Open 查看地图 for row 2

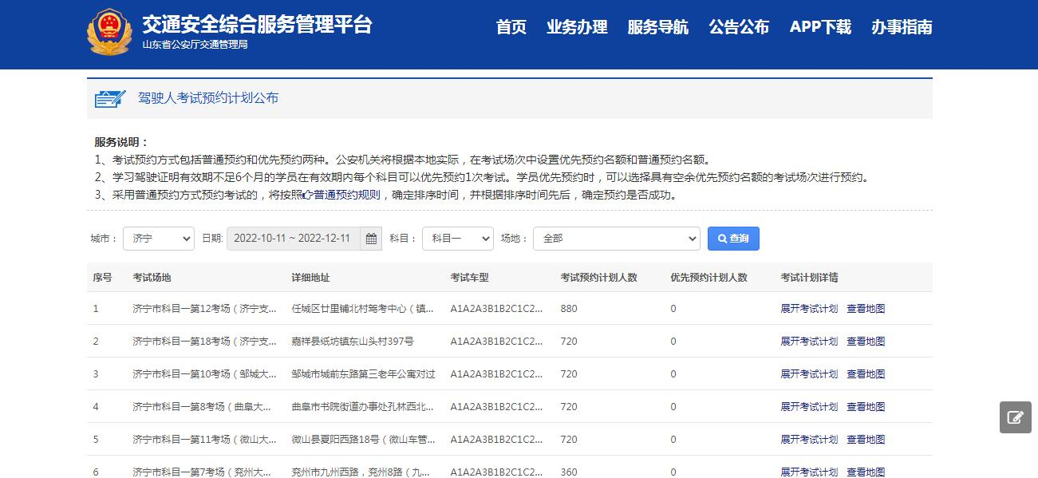(865, 341)
